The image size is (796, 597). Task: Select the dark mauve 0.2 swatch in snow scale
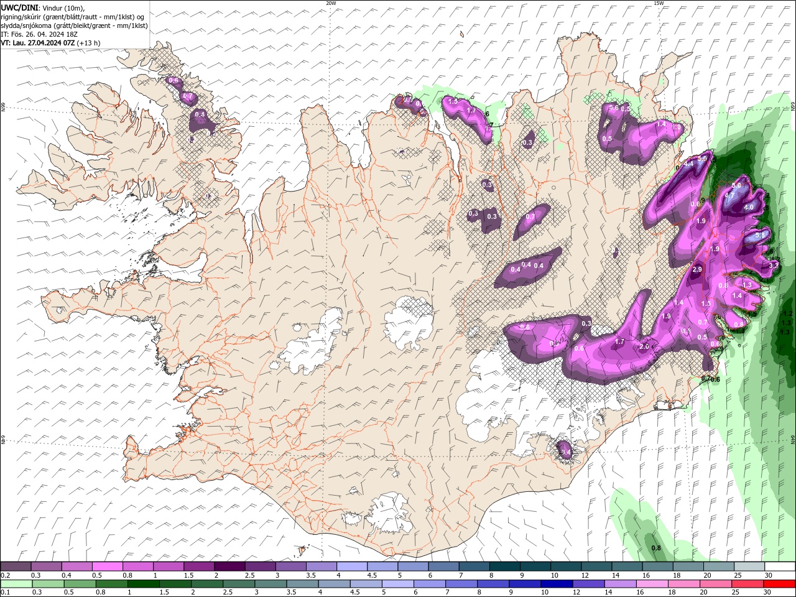[16, 567]
